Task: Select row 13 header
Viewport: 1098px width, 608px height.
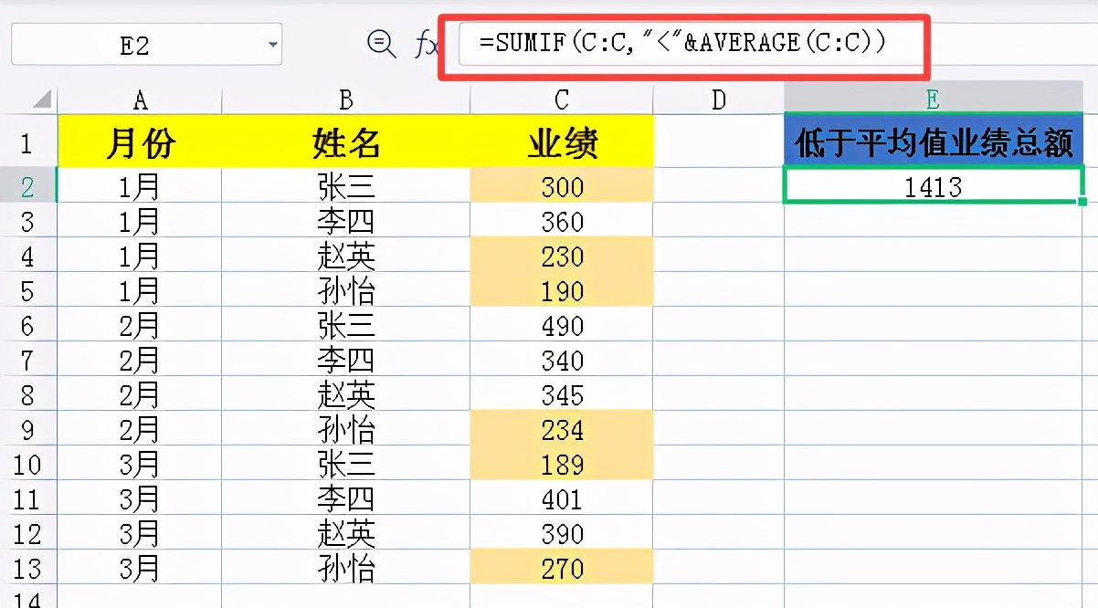Action: [x=27, y=568]
